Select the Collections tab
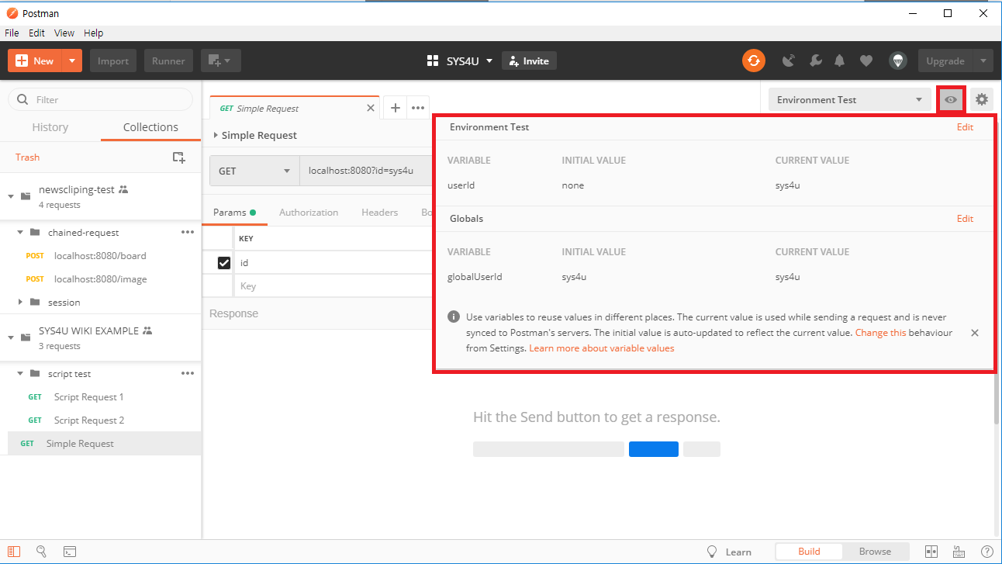This screenshot has height=564, width=1002. [x=151, y=127]
